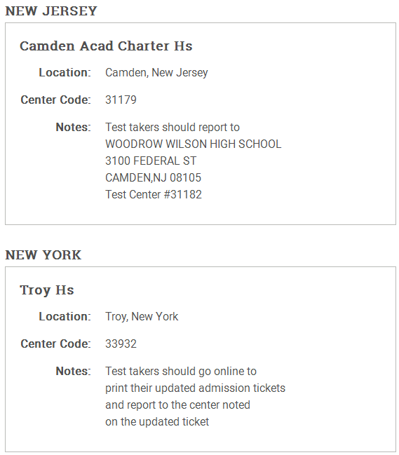
Task: Select center code 33932
Action: pyautogui.click(x=121, y=344)
